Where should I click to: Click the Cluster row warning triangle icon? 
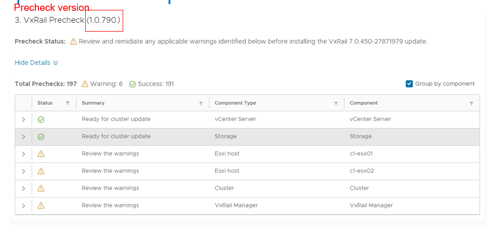(41, 188)
